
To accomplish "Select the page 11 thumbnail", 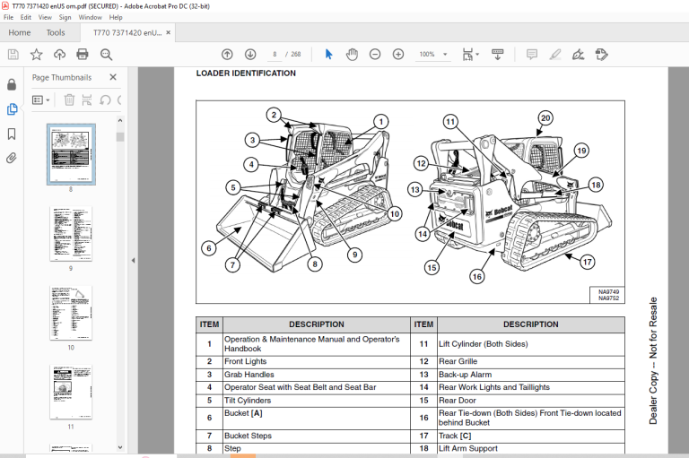I will 71,392.
